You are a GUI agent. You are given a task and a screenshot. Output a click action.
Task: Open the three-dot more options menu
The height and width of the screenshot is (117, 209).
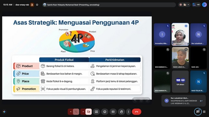point(128,112)
